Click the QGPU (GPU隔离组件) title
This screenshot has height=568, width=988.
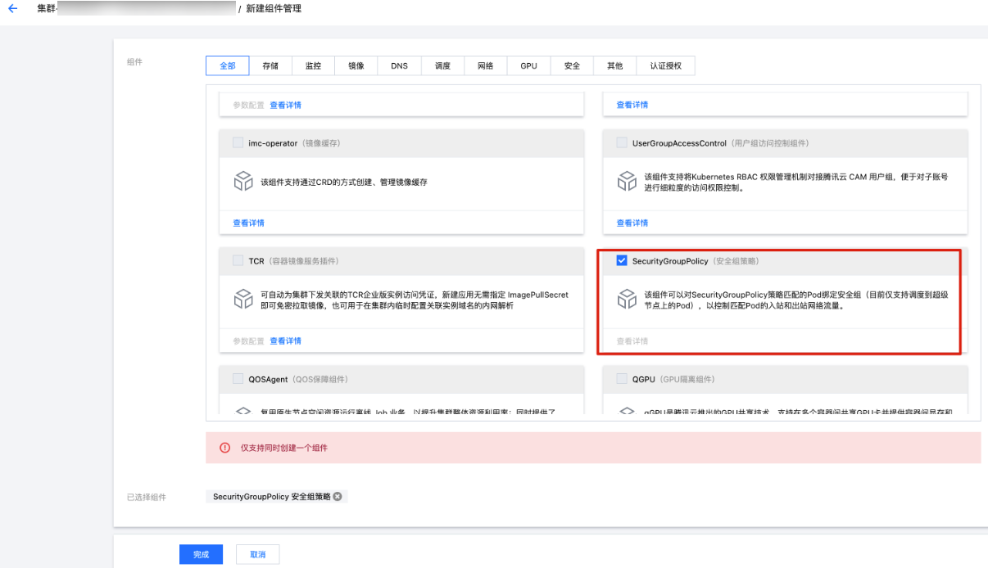click(673, 379)
